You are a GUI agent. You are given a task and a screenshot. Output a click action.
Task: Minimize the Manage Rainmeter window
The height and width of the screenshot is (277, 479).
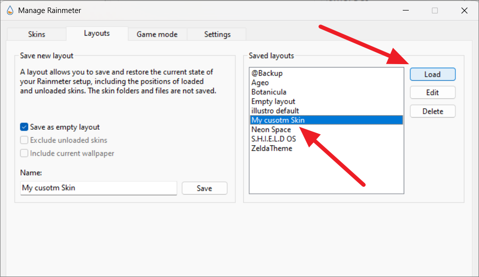point(406,11)
